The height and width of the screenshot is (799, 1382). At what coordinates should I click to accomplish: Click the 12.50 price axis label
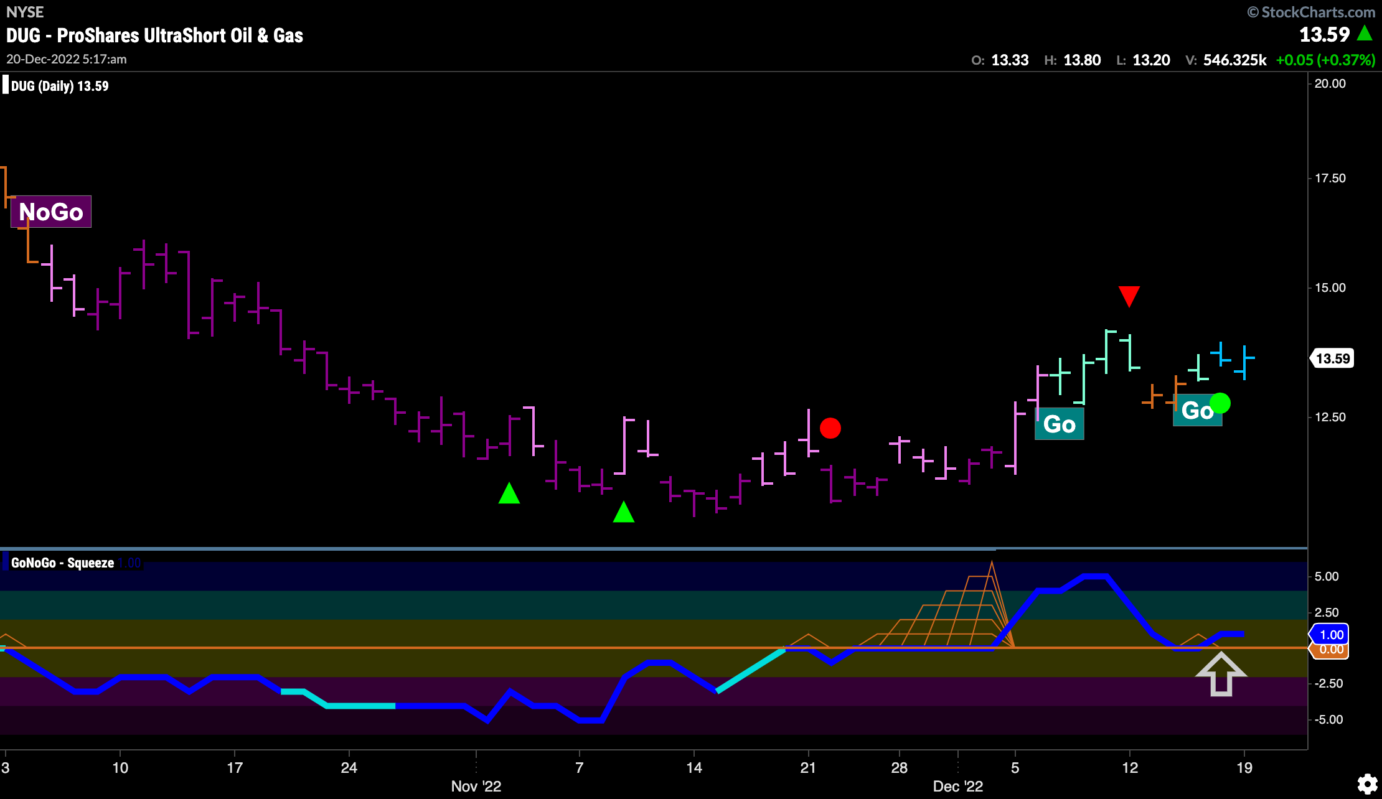[x=1330, y=417]
